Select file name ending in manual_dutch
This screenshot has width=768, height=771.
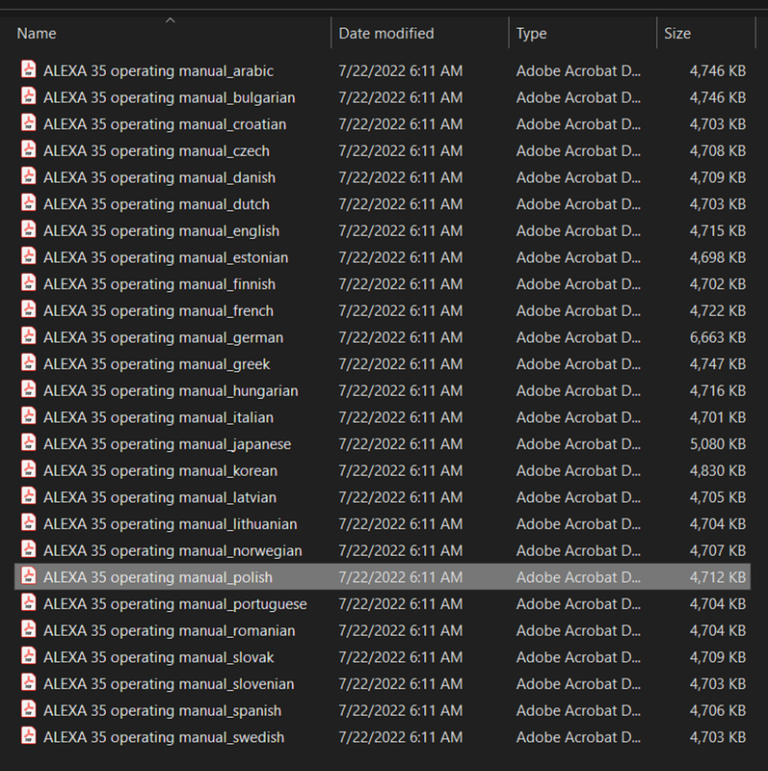point(156,204)
